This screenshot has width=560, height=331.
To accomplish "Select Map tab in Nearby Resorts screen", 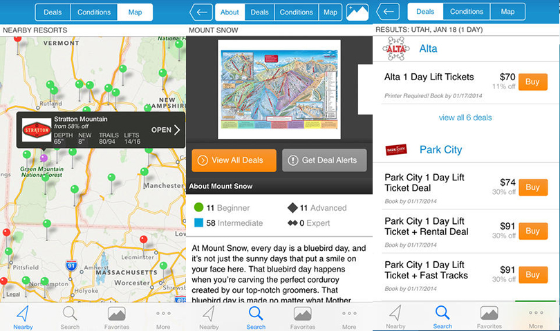I will [135, 12].
